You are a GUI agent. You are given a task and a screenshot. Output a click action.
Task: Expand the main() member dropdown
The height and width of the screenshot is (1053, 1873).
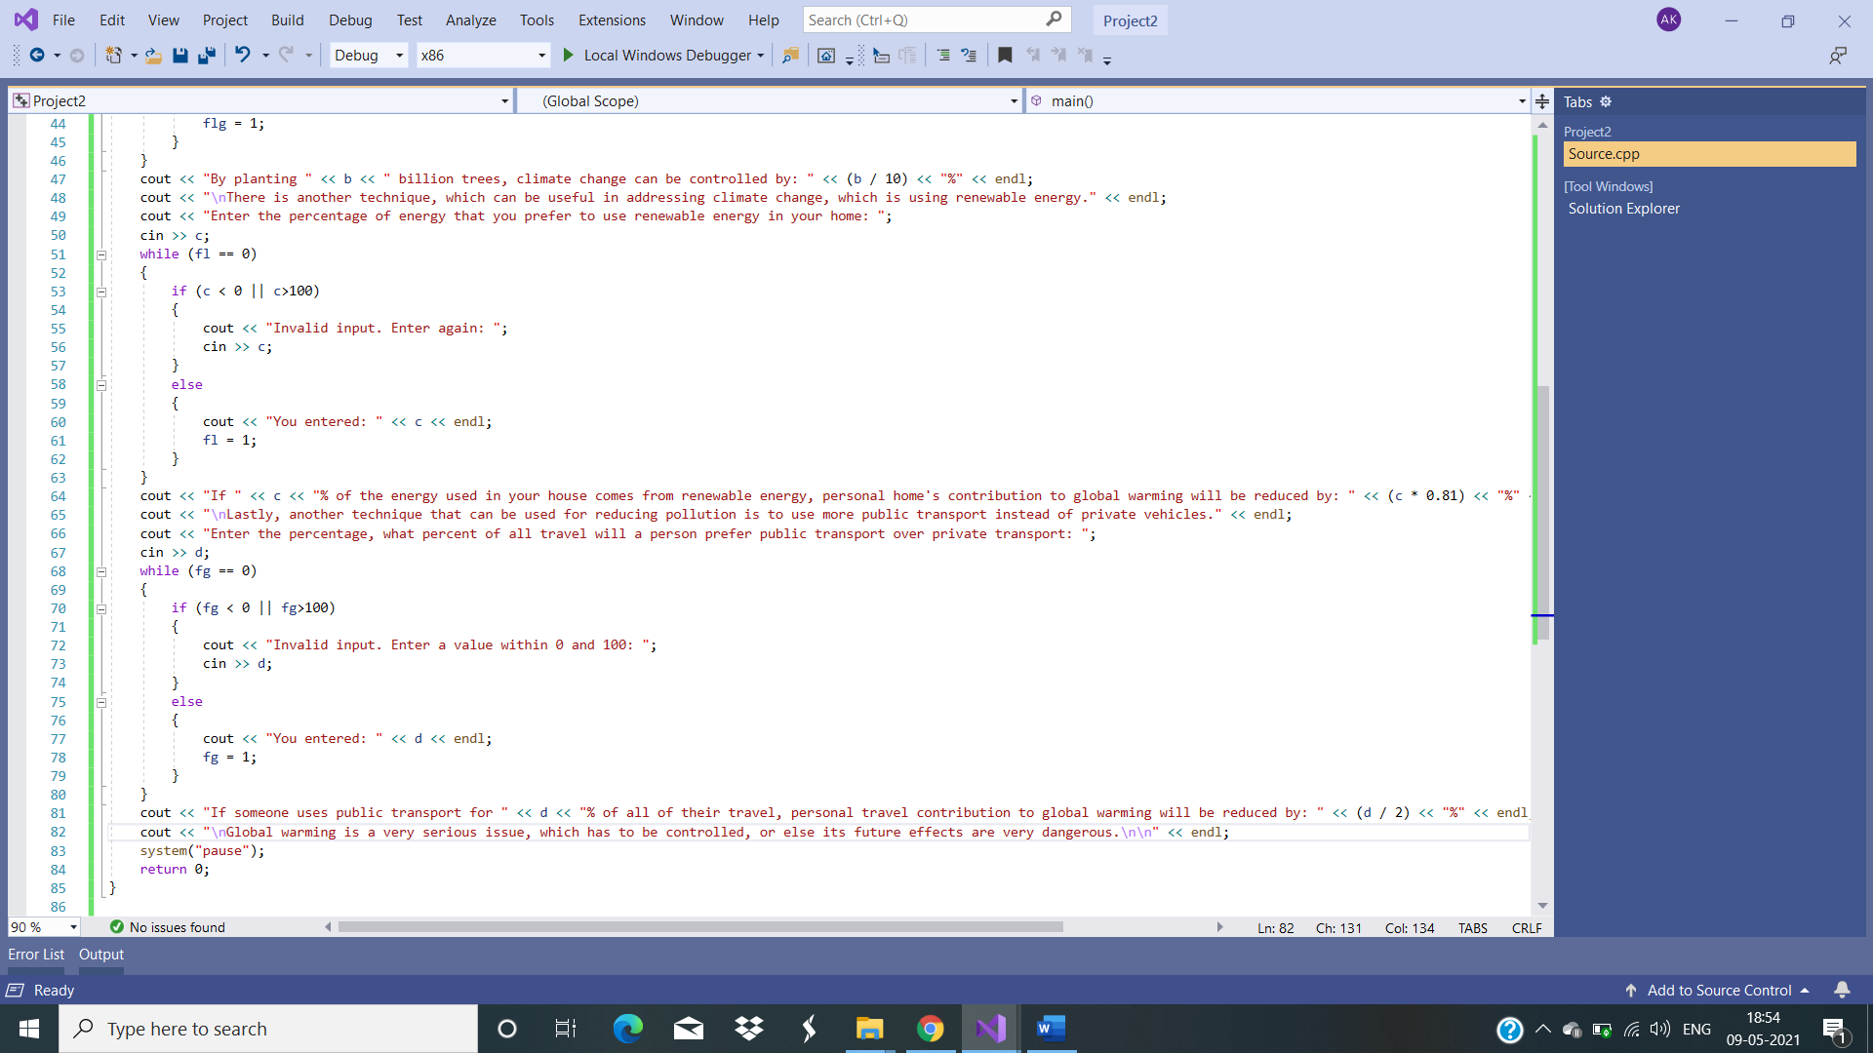pos(1521,101)
